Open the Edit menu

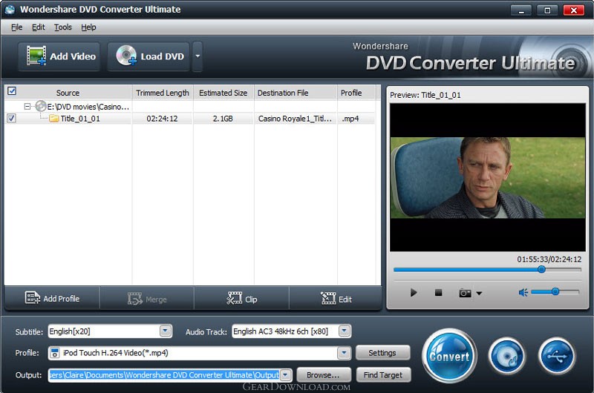tap(39, 27)
